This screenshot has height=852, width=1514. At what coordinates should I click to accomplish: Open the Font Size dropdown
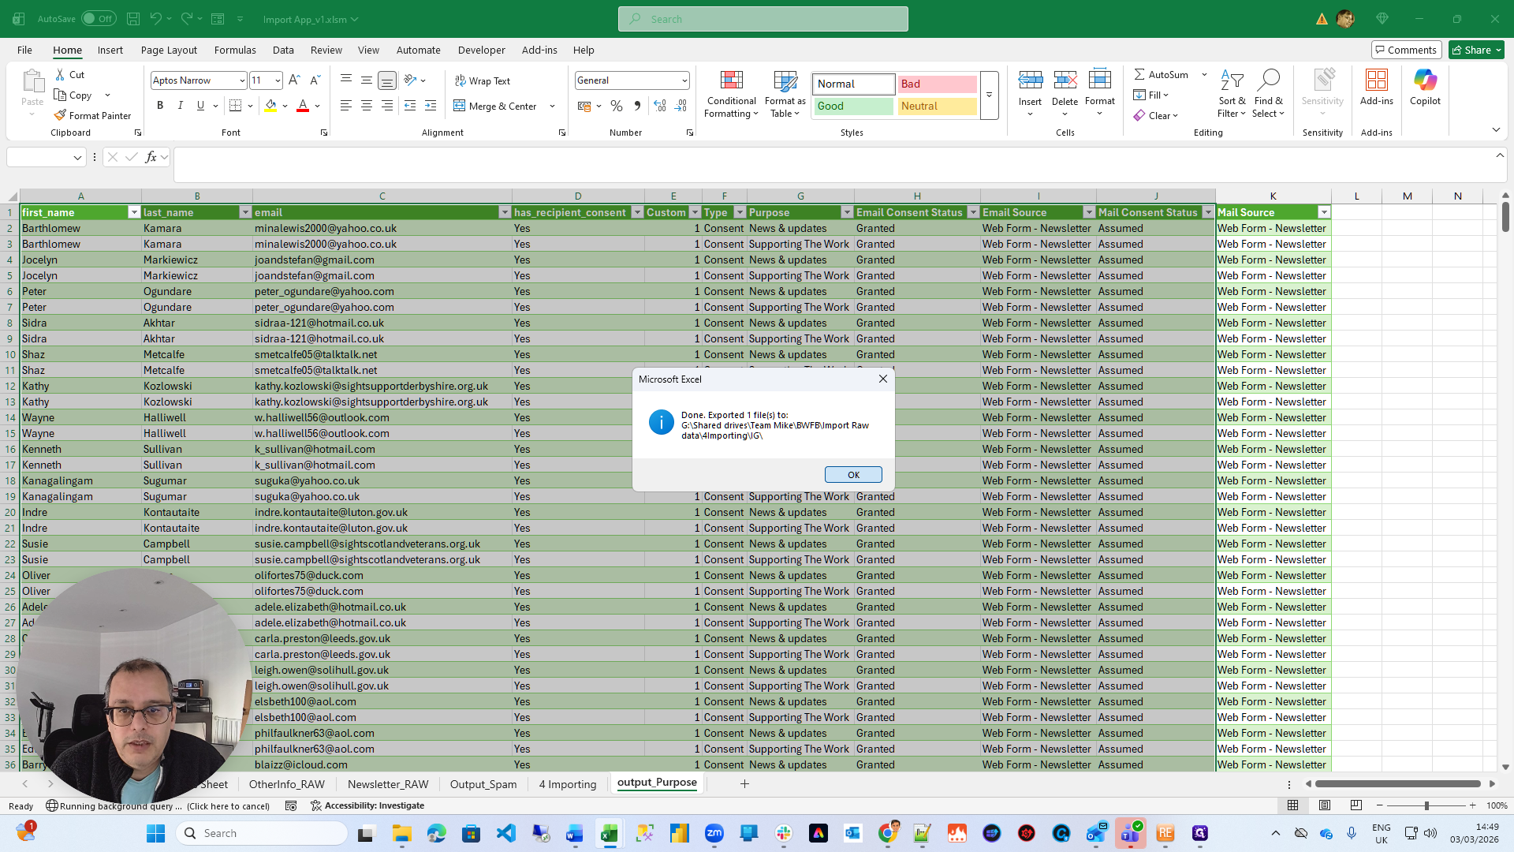pos(278,80)
